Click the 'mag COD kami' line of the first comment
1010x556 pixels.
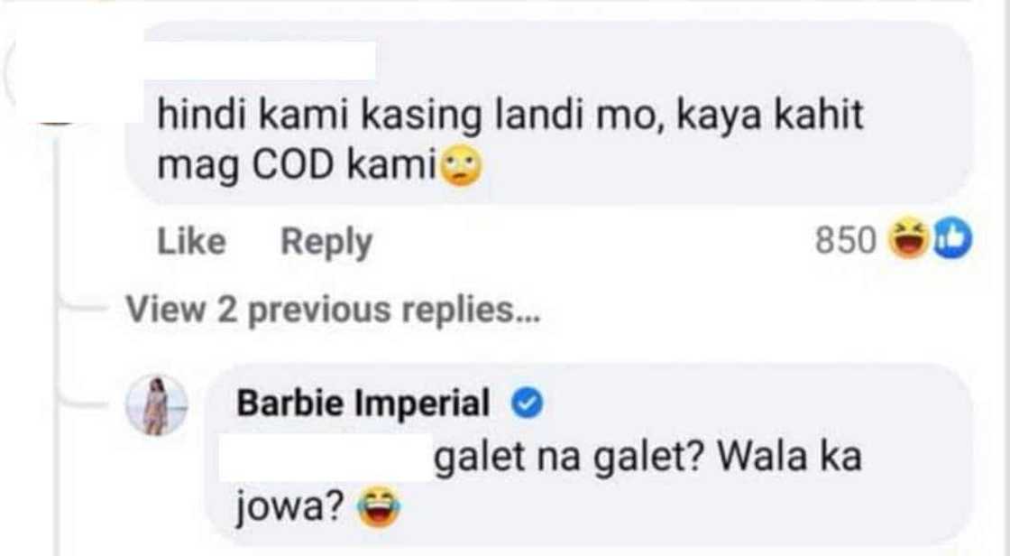coord(297,166)
